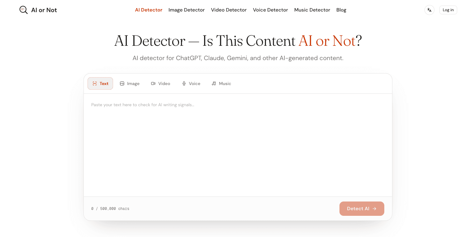This screenshot has height=237, width=474.
Task: Visit the Blog link
Action: pyautogui.click(x=341, y=10)
